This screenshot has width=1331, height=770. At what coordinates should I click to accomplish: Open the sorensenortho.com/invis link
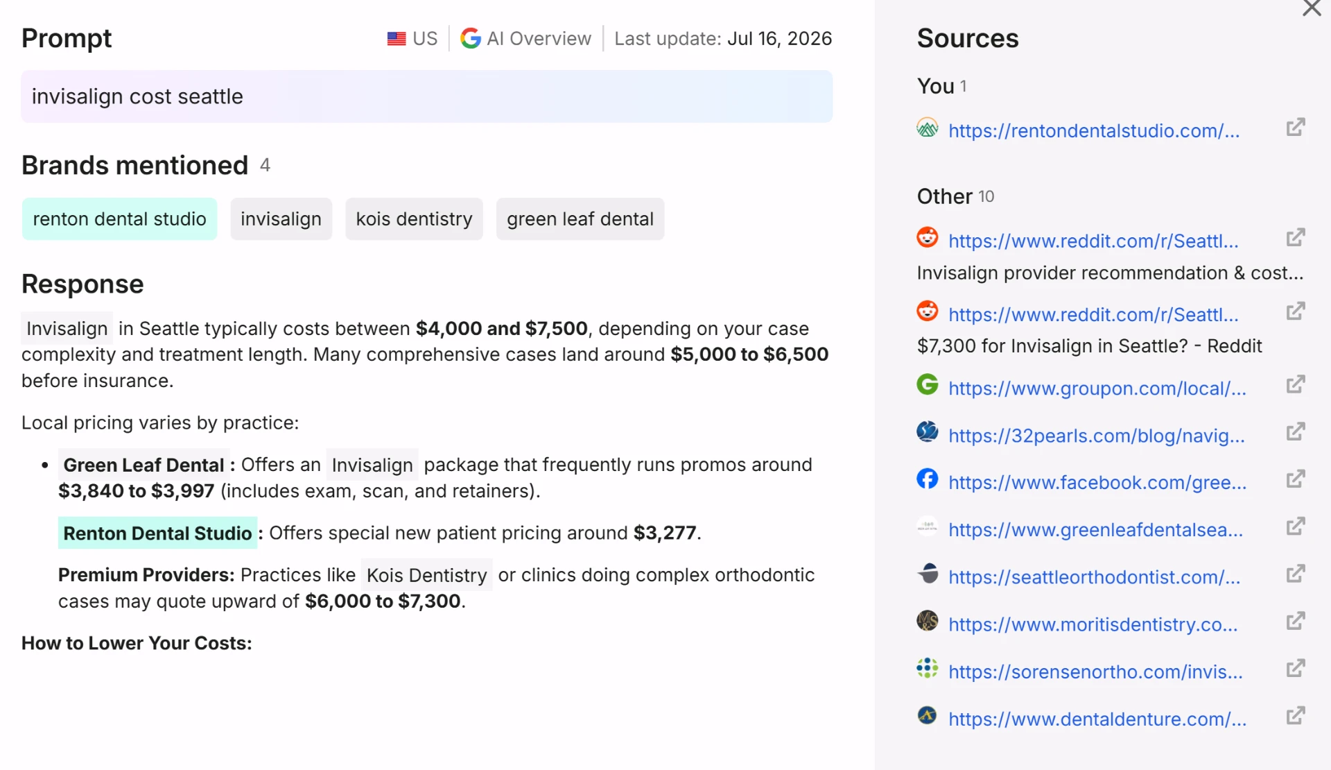click(x=1095, y=671)
